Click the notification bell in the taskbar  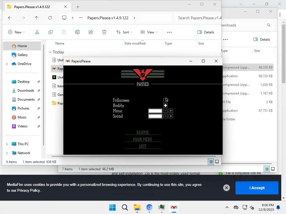point(278,207)
